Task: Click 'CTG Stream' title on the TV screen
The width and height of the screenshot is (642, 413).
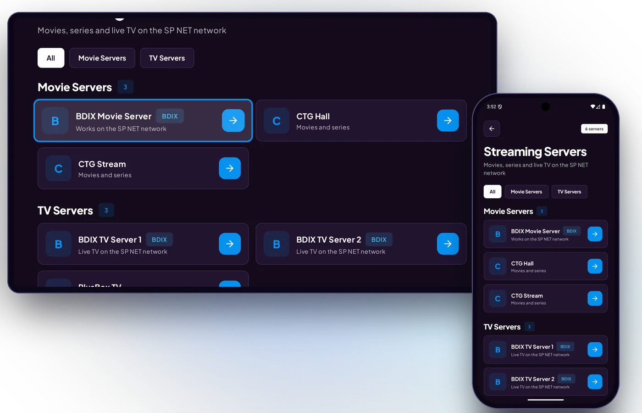Action: click(102, 164)
